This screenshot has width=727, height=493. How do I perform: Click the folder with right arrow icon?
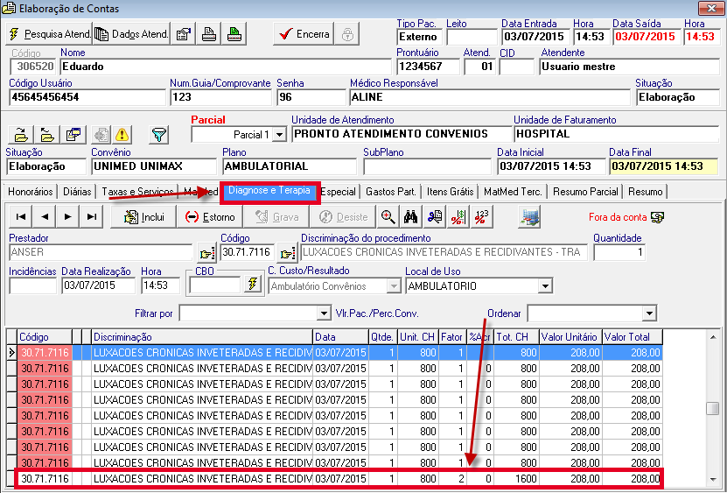click(21, 135)
